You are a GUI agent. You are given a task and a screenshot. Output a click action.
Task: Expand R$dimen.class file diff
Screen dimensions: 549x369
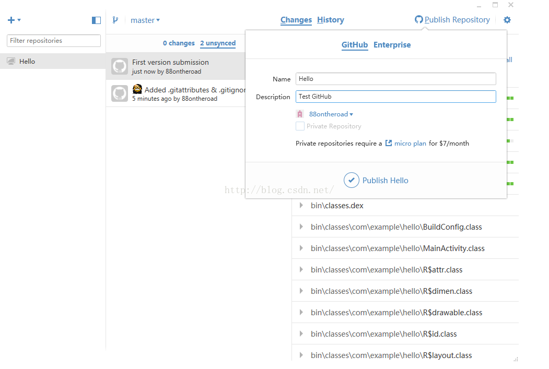(x=301, y=291)
